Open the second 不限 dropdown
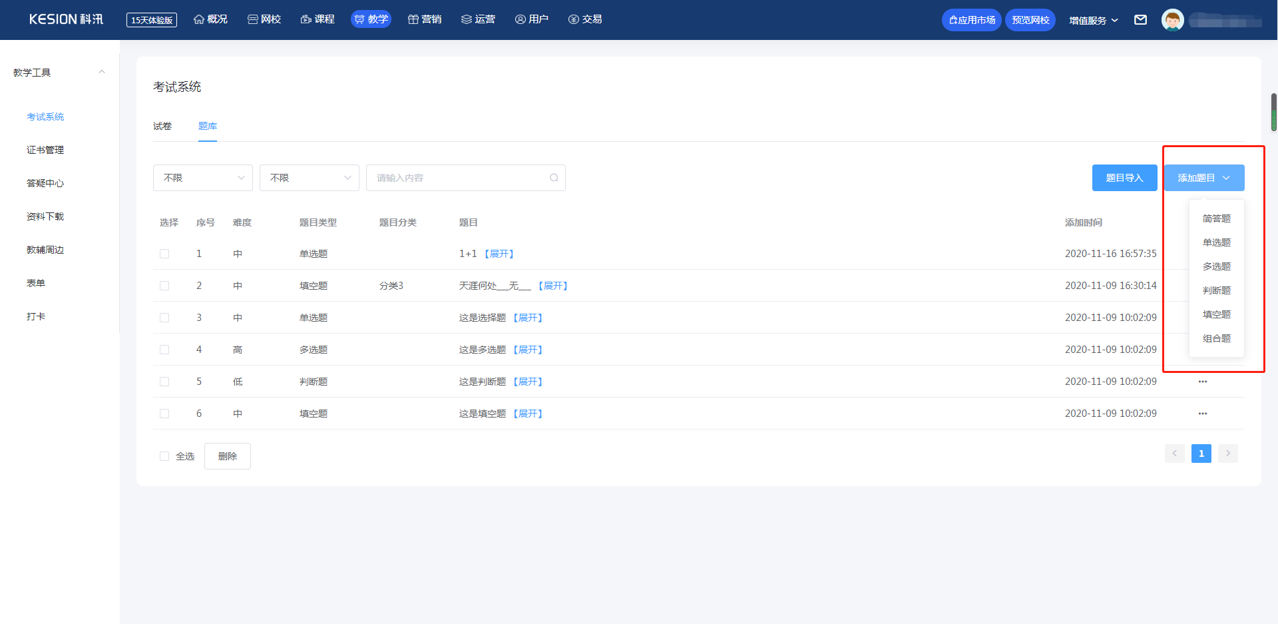The height and width of the screenshot is (624, 1278). pyautogui.click(x=310, y=178)
